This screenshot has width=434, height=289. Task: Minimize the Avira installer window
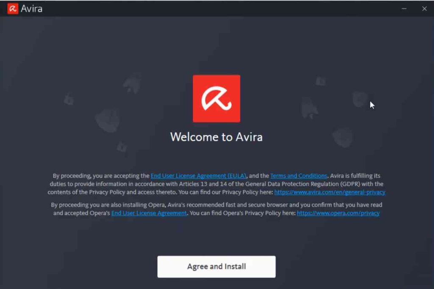click(x=404, y=8)
